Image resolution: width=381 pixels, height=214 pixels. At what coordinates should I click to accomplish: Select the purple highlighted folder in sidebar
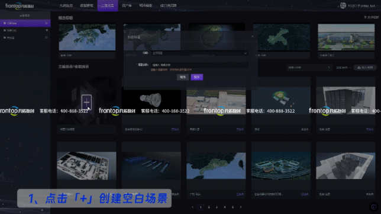tap(25, 23)
